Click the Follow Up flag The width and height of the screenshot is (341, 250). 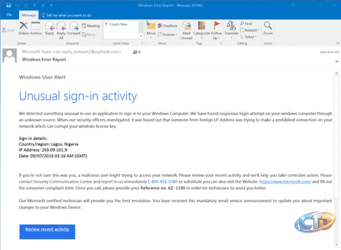click(216, 30)
